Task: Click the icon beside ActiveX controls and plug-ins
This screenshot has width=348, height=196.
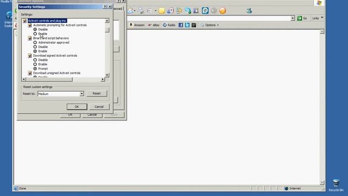Action: click(24, 21)
